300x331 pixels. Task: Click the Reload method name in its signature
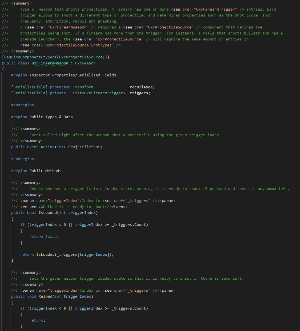click(x=45, y=296)
